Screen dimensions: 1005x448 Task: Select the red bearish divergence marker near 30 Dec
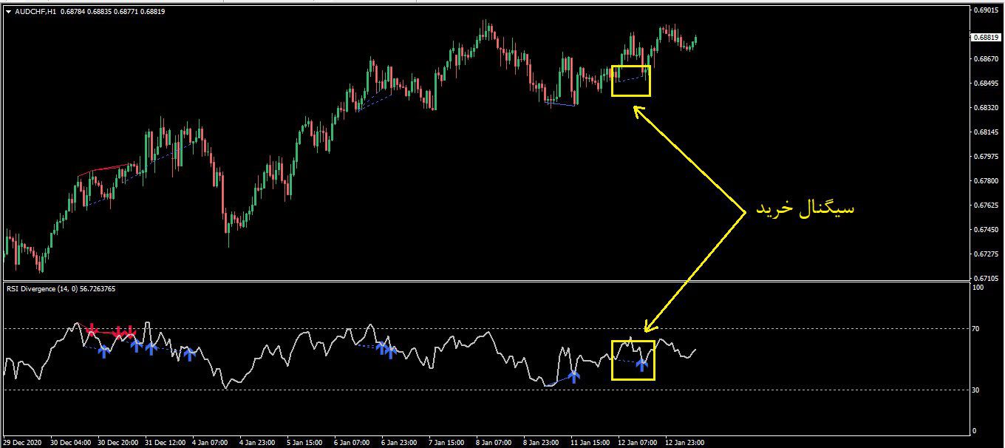pos(91,330)
